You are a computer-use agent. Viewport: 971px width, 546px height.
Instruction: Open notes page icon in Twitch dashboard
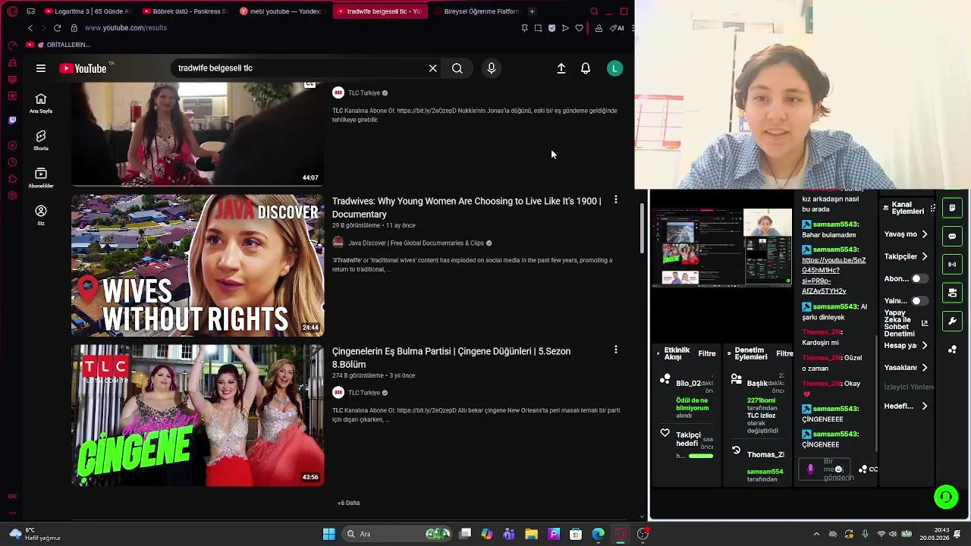(x=952, y=208)
